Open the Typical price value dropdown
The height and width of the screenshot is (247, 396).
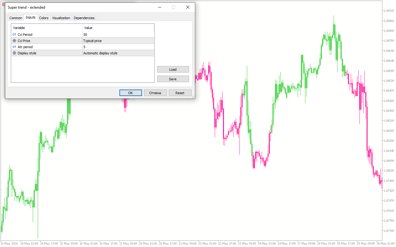(x=118, y=41)
